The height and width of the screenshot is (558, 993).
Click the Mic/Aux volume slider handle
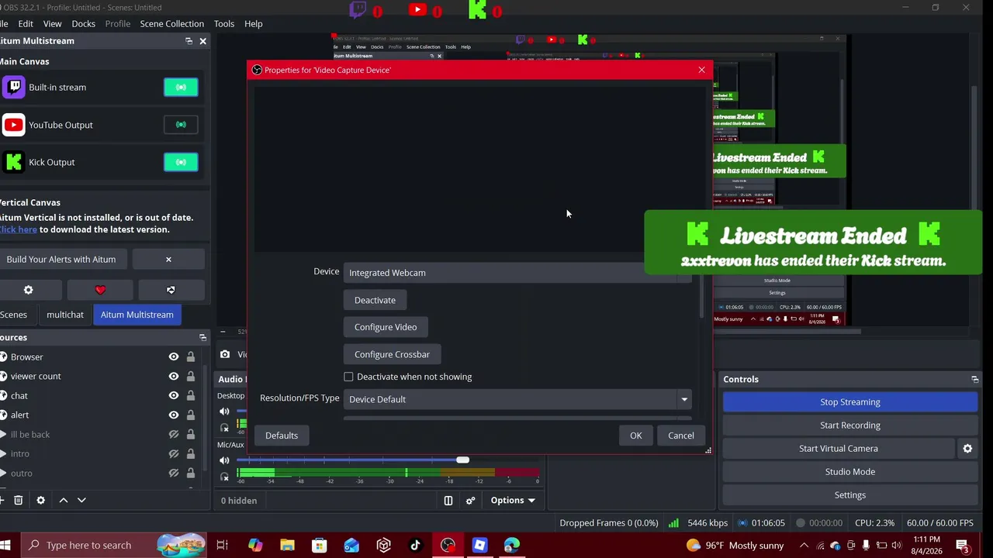click(462, 460)
